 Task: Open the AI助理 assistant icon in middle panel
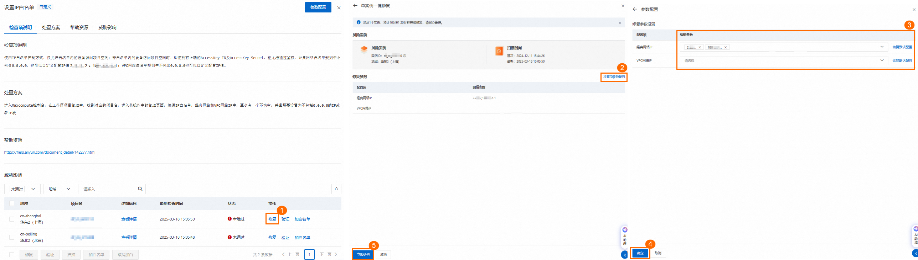(x=625, y=230)
